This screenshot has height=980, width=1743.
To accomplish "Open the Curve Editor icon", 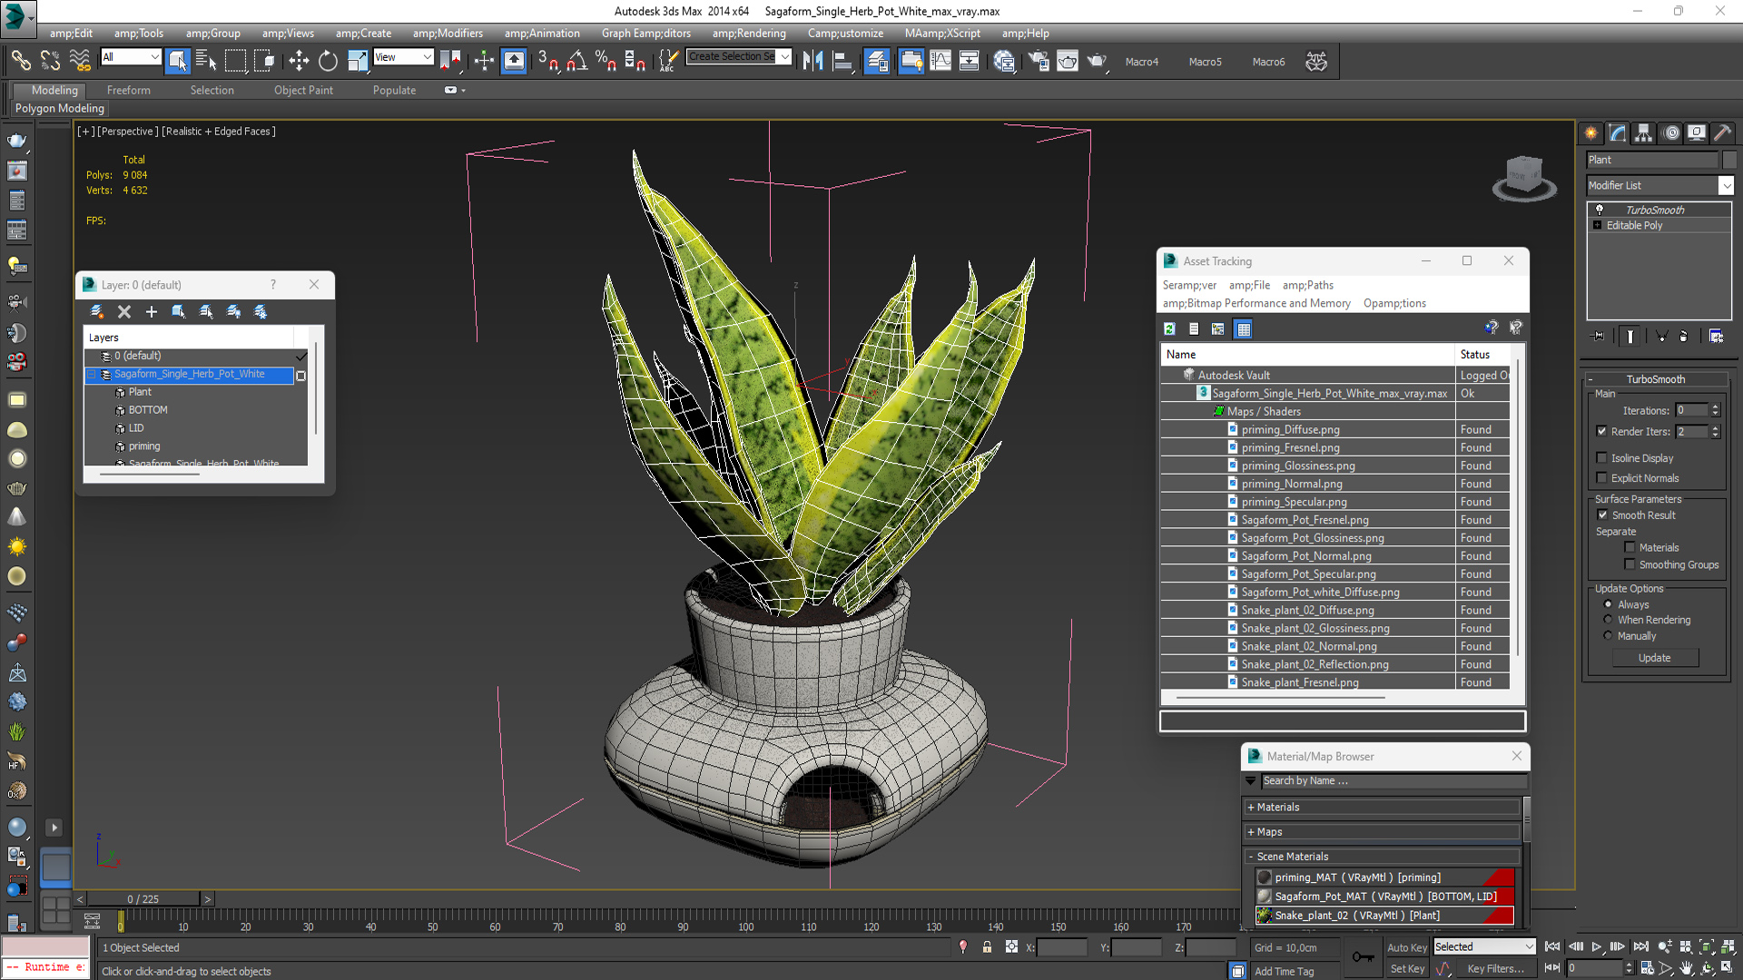I will click(x=940, y=62).
